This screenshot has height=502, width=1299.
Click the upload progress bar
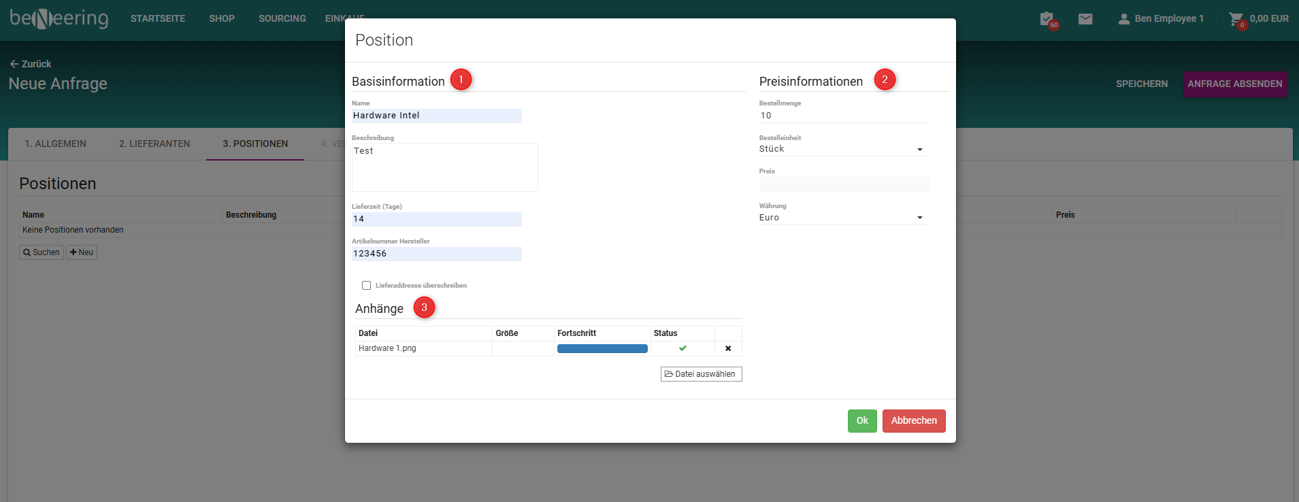point(602,348)
